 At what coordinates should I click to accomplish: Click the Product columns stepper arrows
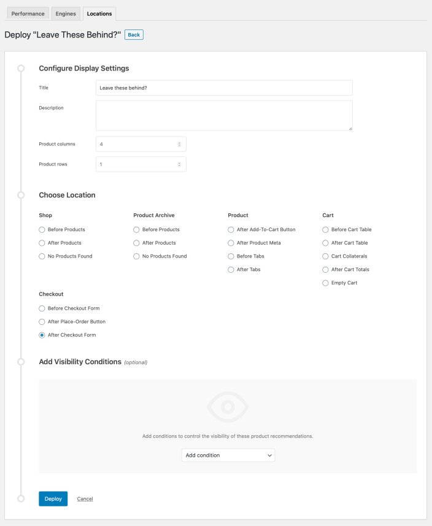coord(179,144)
